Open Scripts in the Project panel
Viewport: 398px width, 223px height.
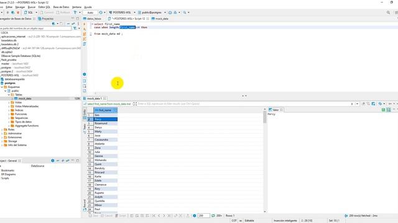pyautogui.click(x=5, y=178)
